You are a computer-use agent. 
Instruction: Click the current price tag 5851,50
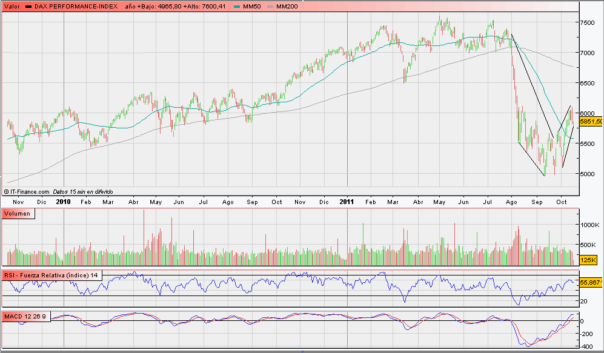click(591, 122)
